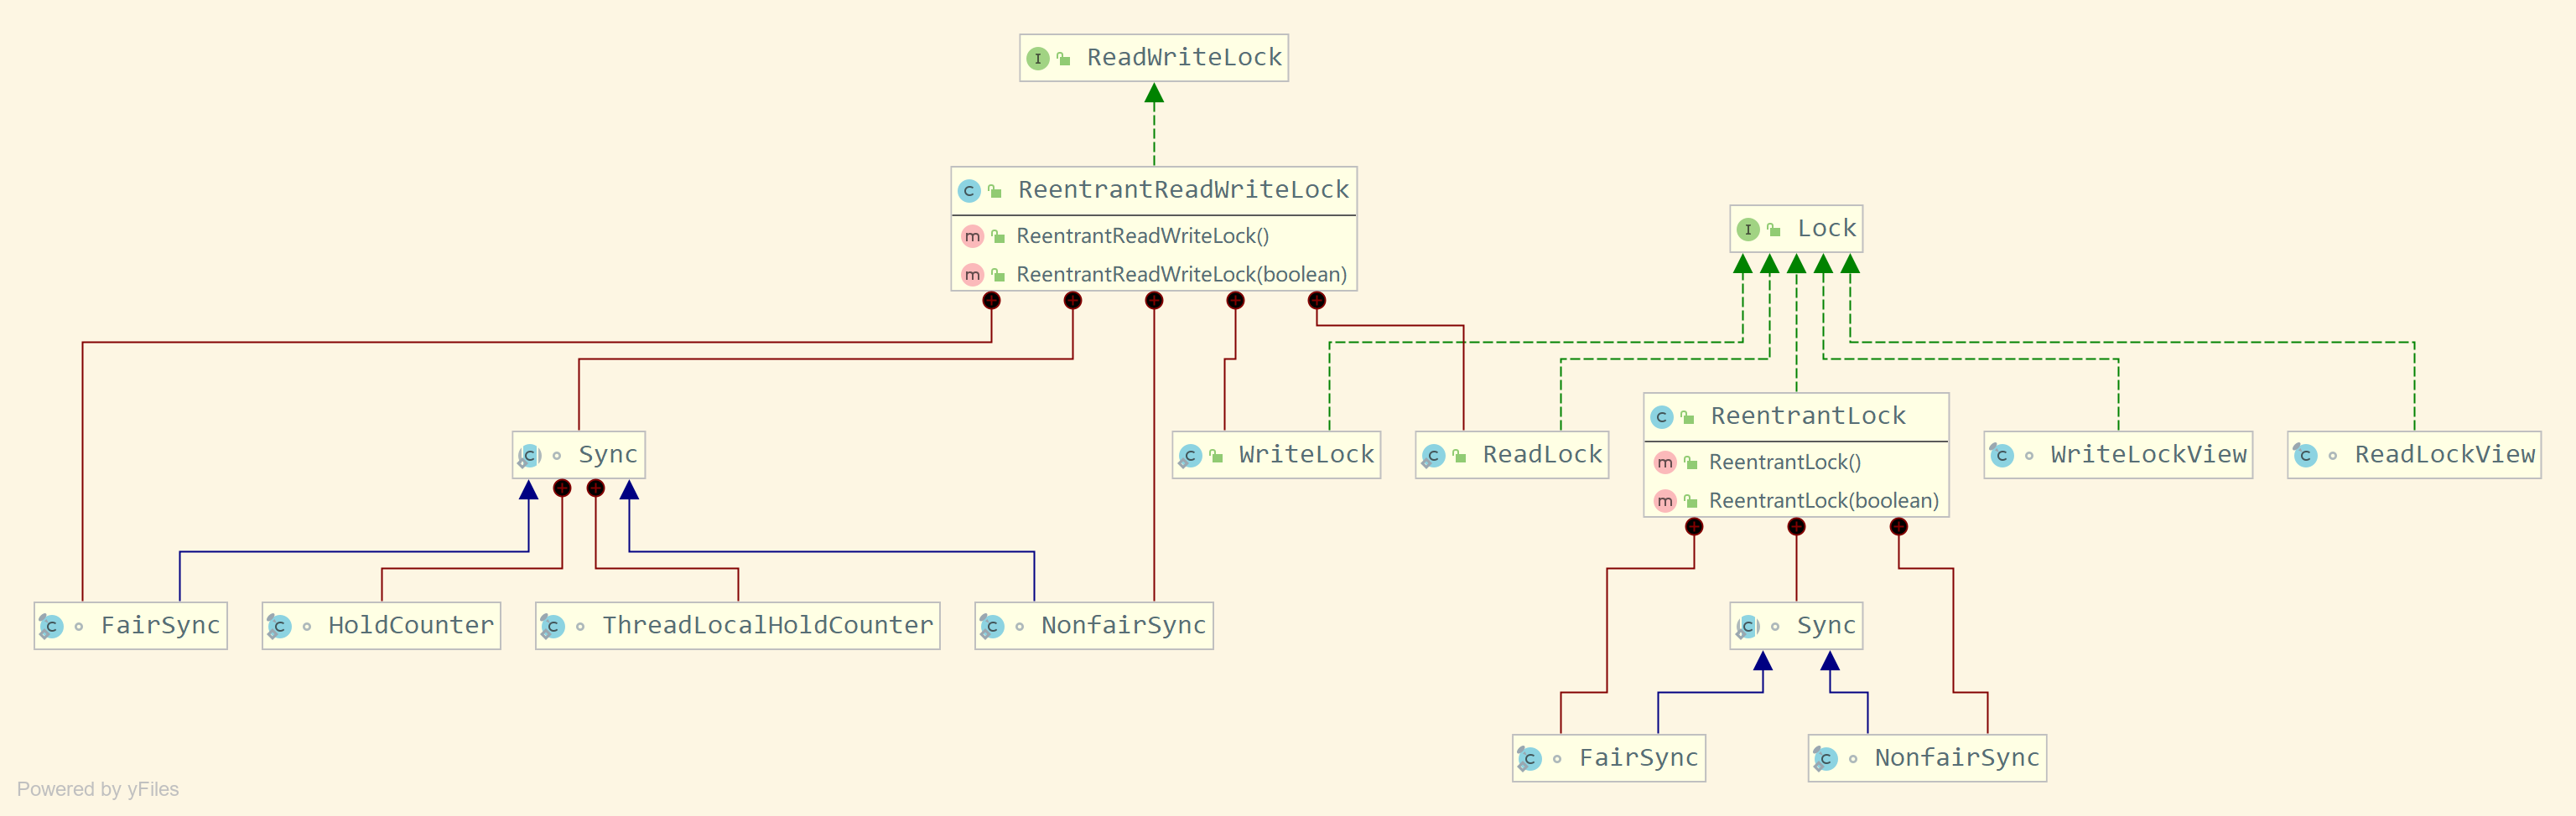
Task: Select the ReentrantReadWriteLock() no-argument constructor row
Action: coord(1142,237)
